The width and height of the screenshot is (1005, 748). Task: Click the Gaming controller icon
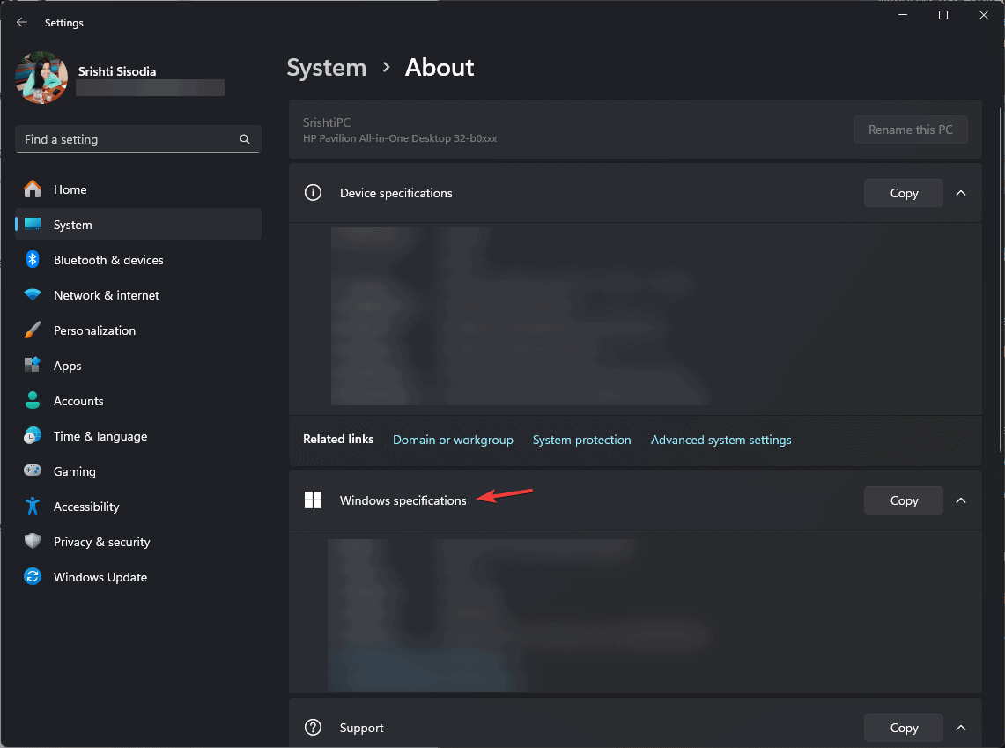click(x=33, y=471)
